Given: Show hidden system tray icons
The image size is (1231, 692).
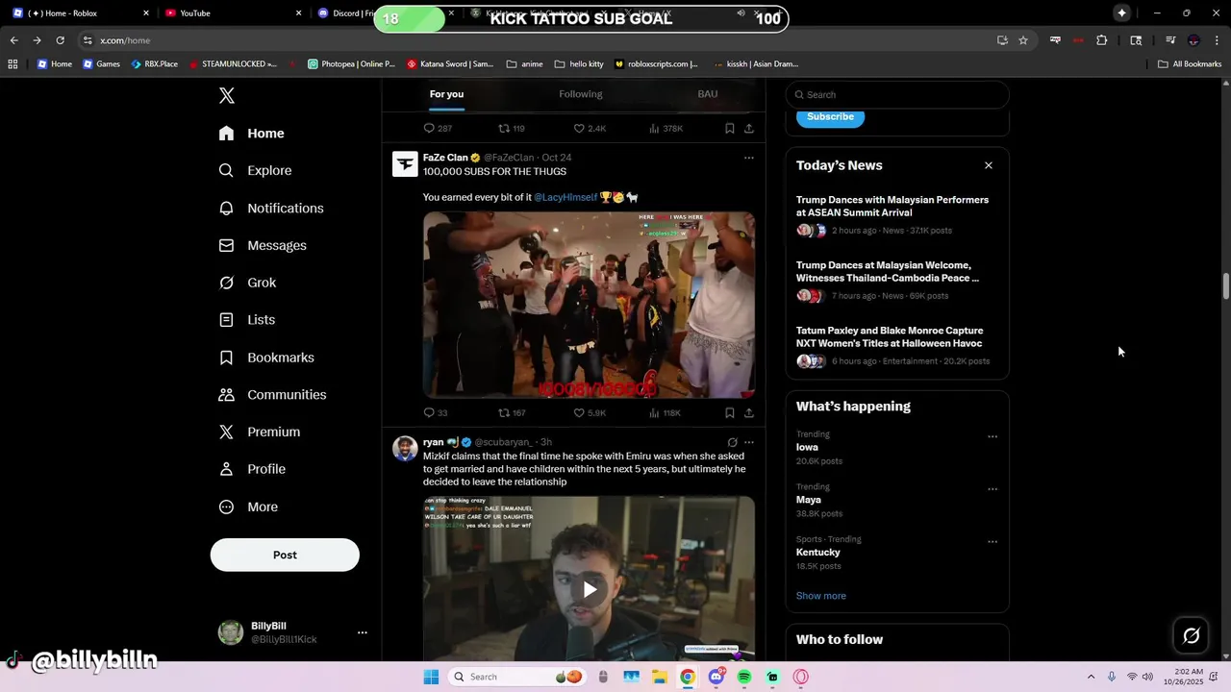Looking at the screenshot, I should click(1091, 677).
